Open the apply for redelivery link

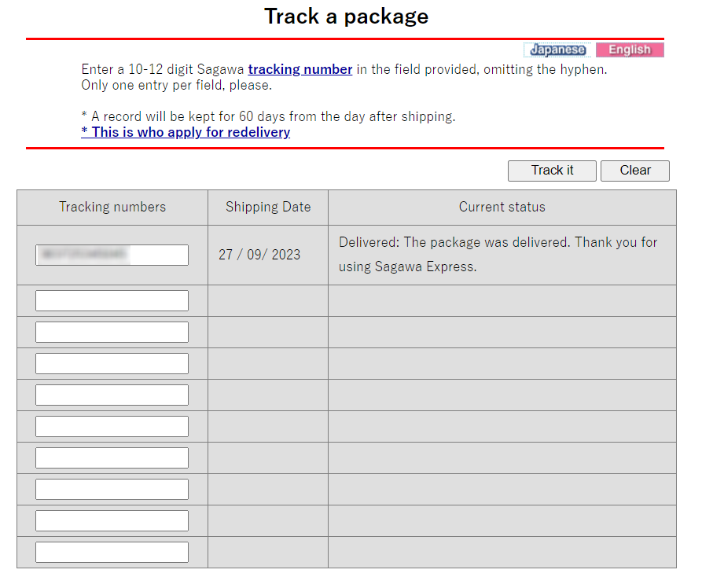[186, 132]
